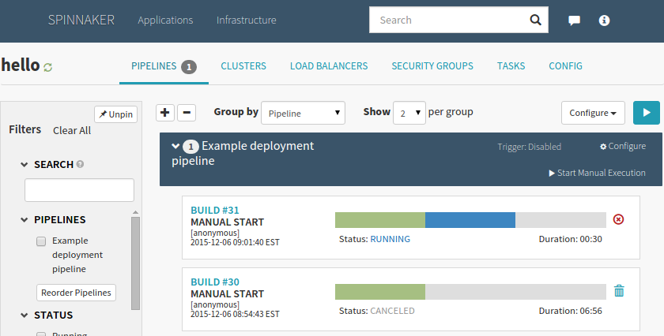Delete Build #30 with trash icon
This screenshot has width=664, height=336.
pyautogui.click(x=619, y=291)
